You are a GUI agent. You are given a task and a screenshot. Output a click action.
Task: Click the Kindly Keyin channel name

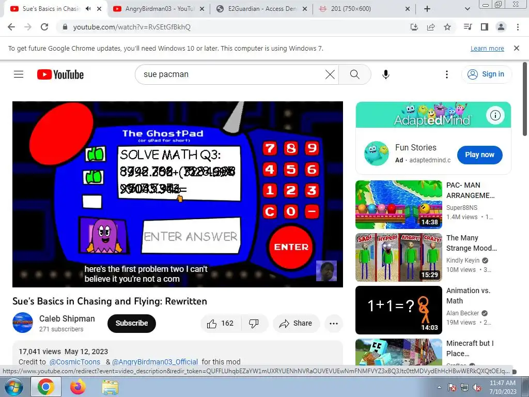coord(462,261)
